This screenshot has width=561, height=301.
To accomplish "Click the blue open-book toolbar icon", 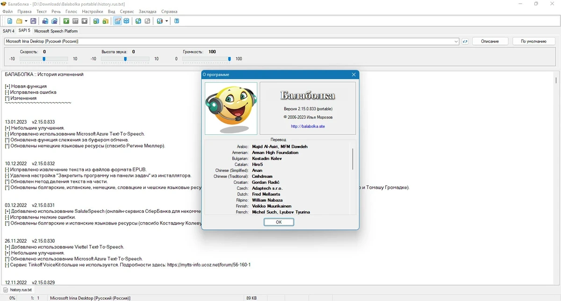I will click(x=126, y=21).
